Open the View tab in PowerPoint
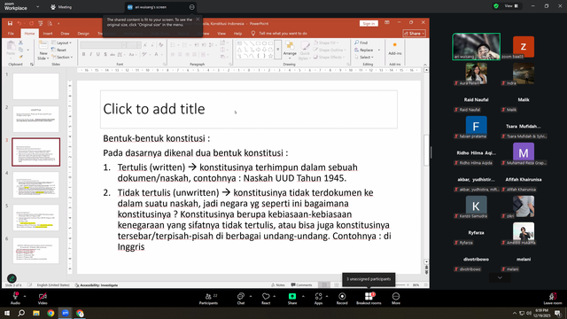The image size is (567, 319). [x=221, y=34]
